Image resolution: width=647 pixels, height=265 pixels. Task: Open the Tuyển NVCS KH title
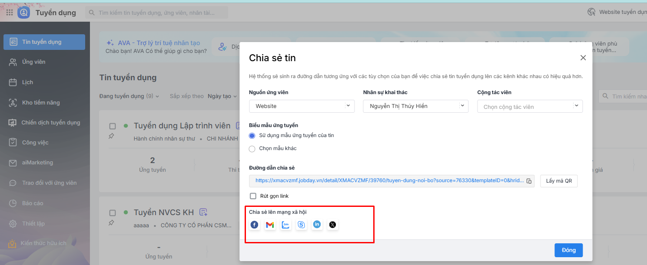pos(164,213)
